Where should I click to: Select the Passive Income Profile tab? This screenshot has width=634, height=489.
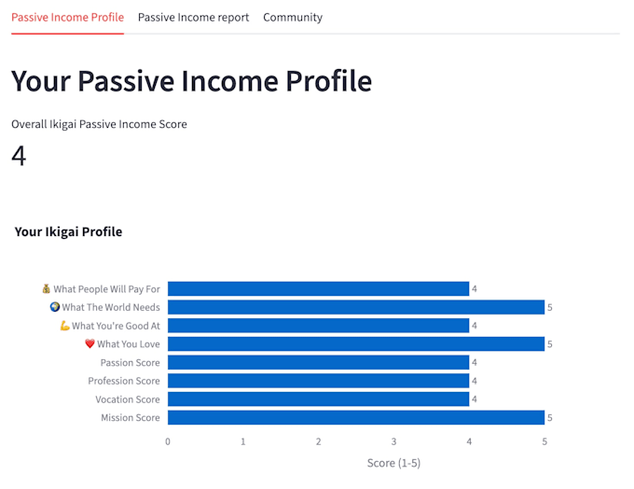click(x=67, y=18)
